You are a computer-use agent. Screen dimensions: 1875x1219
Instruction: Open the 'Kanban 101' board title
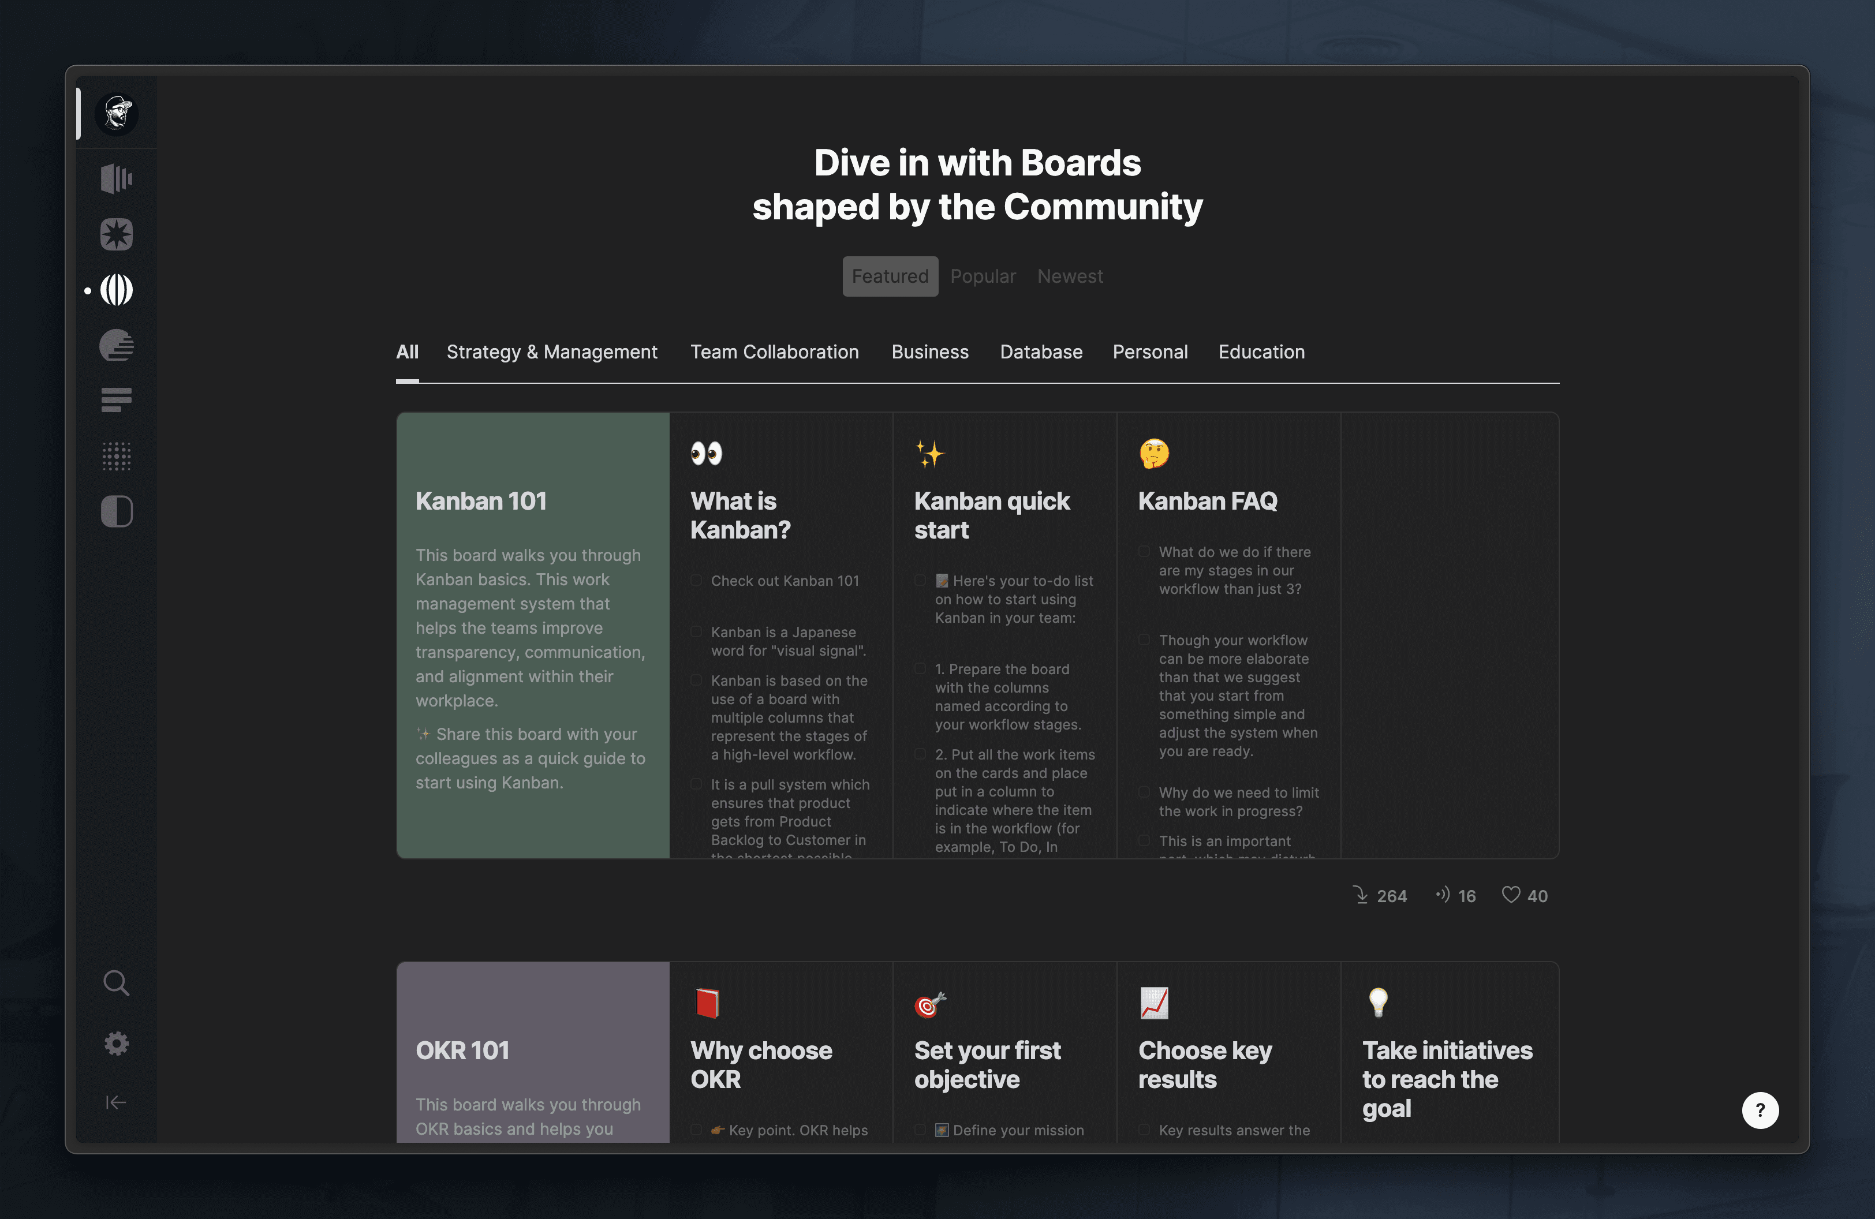click(x=481, y=502)
